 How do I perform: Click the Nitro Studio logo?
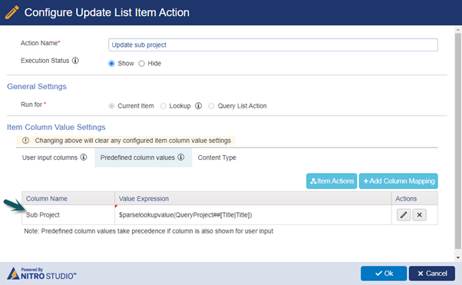(41, 273)
